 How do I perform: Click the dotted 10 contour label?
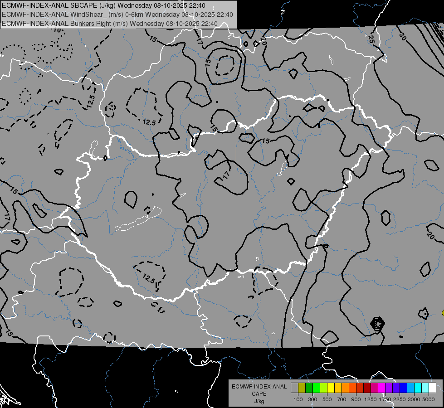pos(57,30)
